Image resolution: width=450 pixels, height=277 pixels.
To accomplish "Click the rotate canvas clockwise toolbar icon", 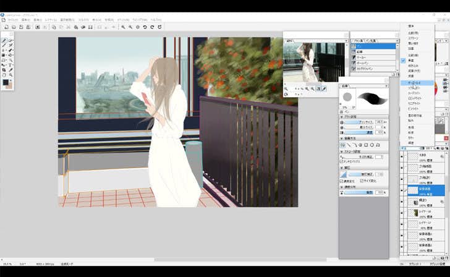I will (x=152, y=27).
